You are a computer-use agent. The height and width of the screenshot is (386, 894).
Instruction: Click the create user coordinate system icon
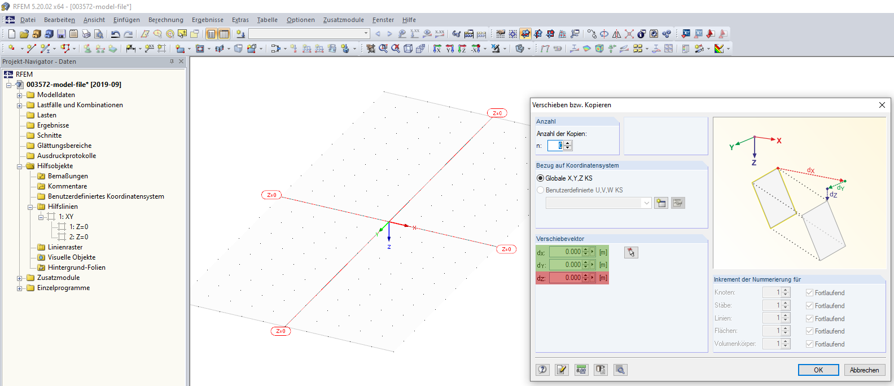click(x=661, y=203)
